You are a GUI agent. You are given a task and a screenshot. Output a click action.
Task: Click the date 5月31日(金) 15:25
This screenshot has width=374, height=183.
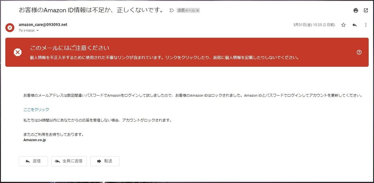click(x=314, y=25)
